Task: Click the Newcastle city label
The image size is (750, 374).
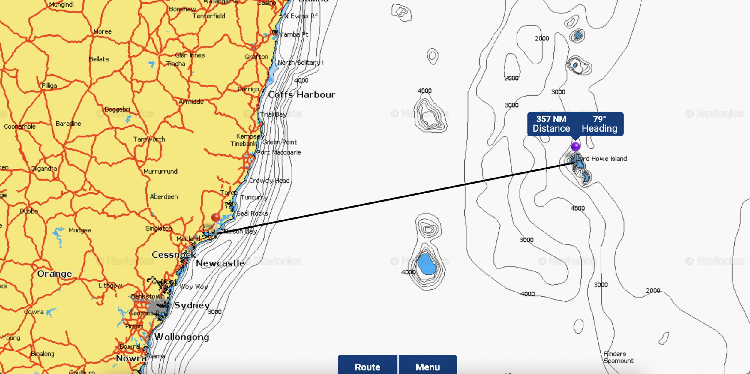Action: 220,263
